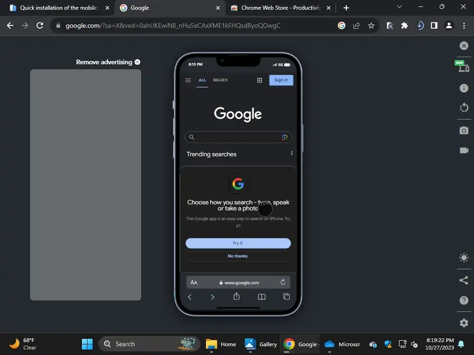The height and width of the screenshot is (355, 474).
Task: Reload the Chrome page
Action: 40,26
